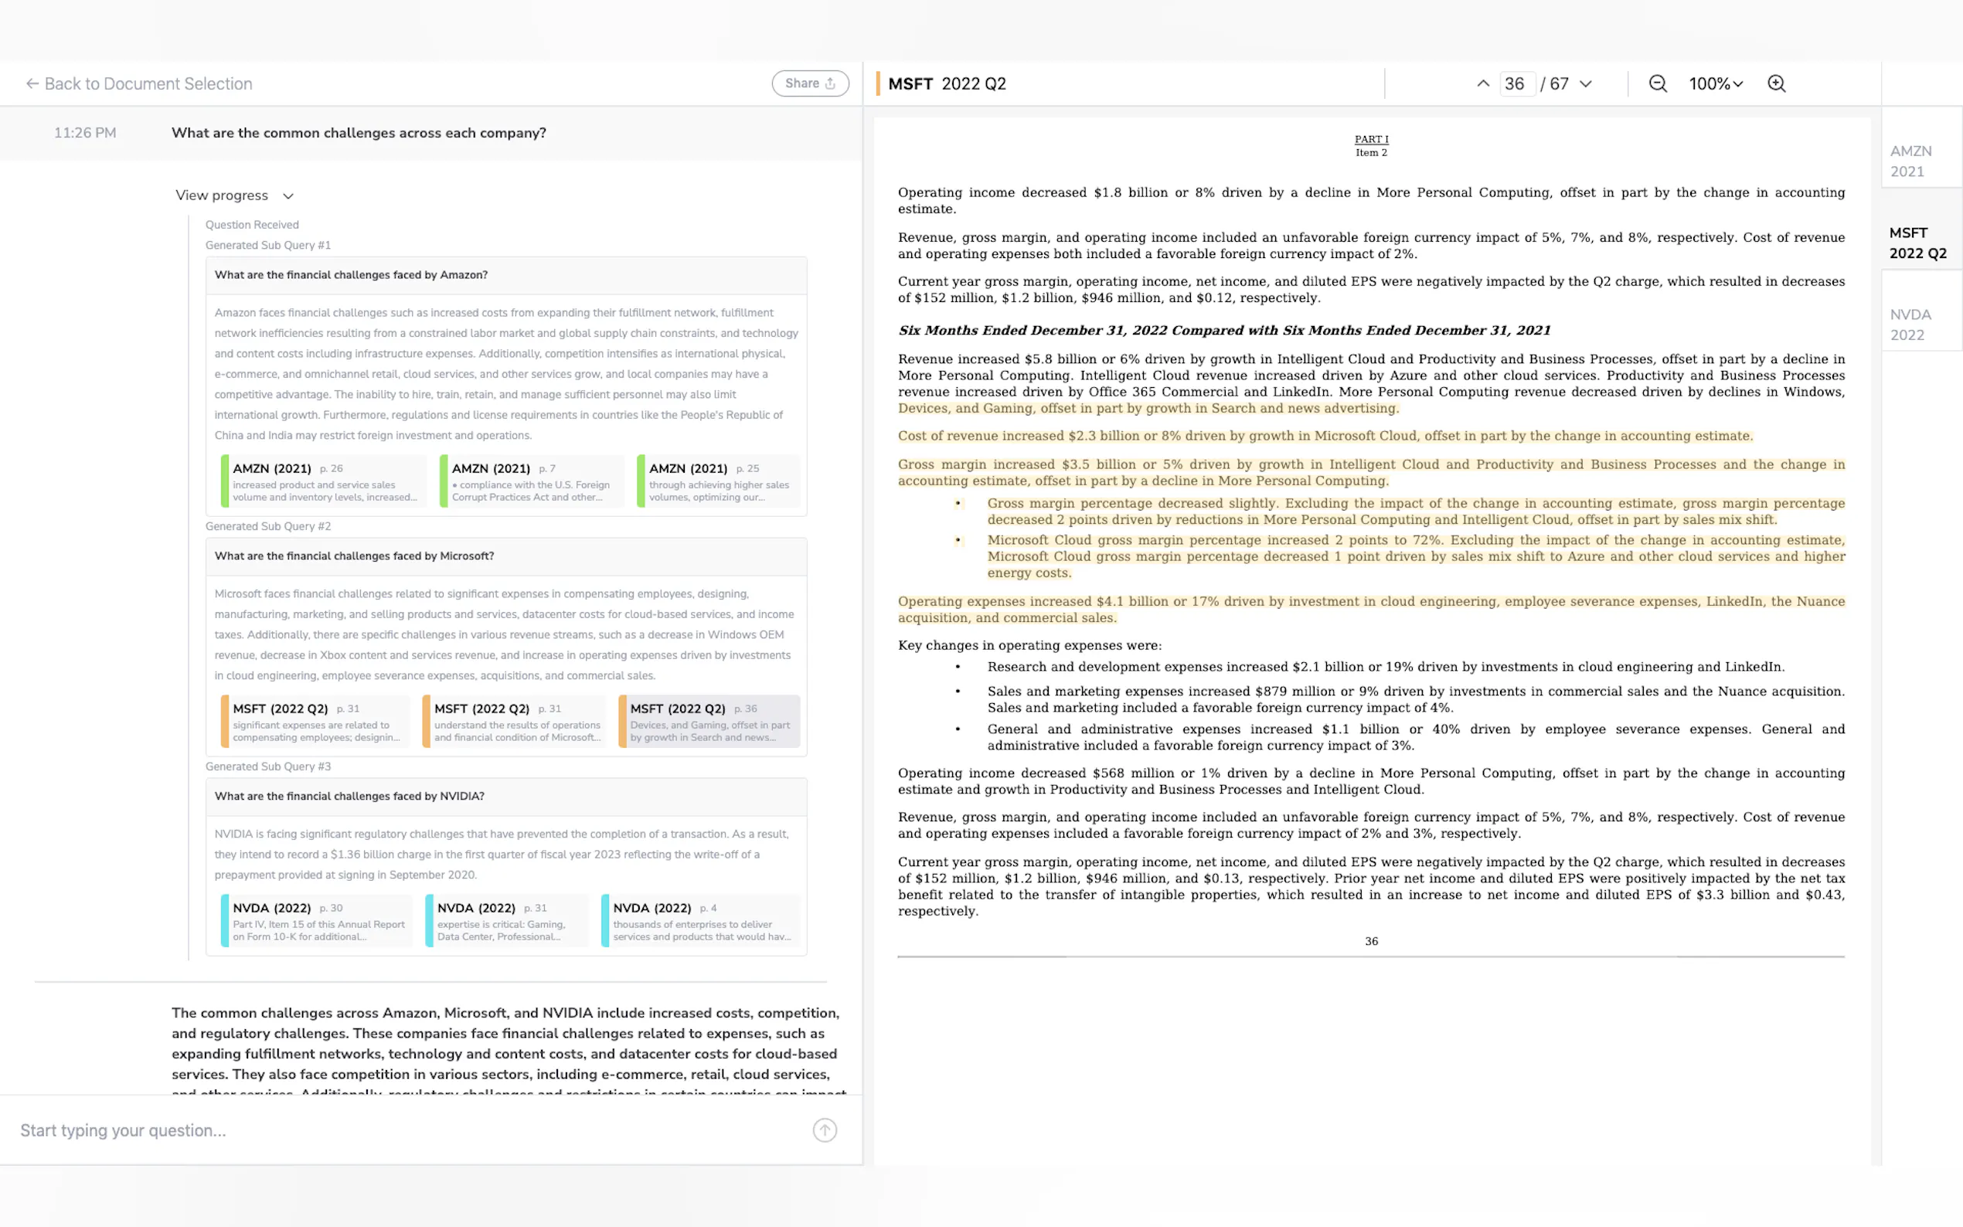Switch to the AMZN 2021 document tab

click(1911, 161)
